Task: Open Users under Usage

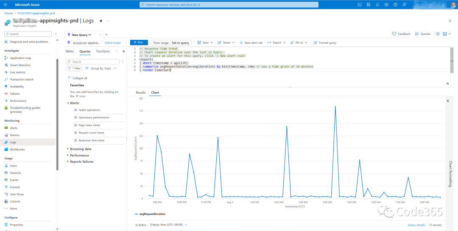Action: coord(14,166)
